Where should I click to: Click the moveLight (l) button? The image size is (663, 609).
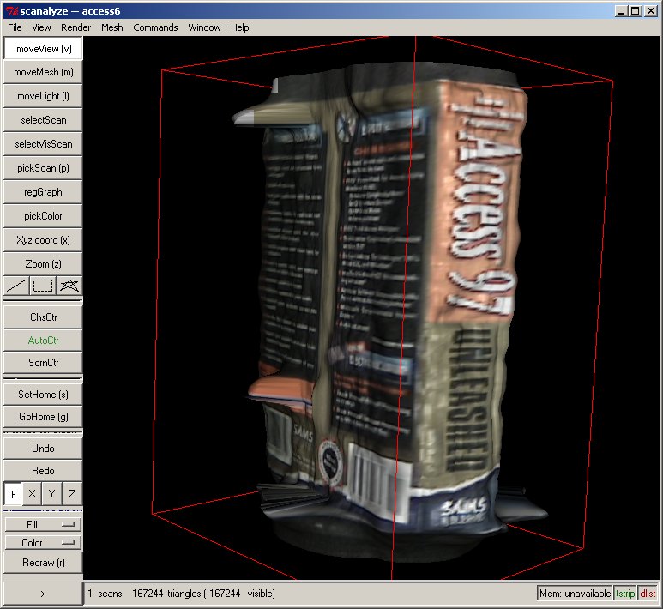(x=43, y=96)
